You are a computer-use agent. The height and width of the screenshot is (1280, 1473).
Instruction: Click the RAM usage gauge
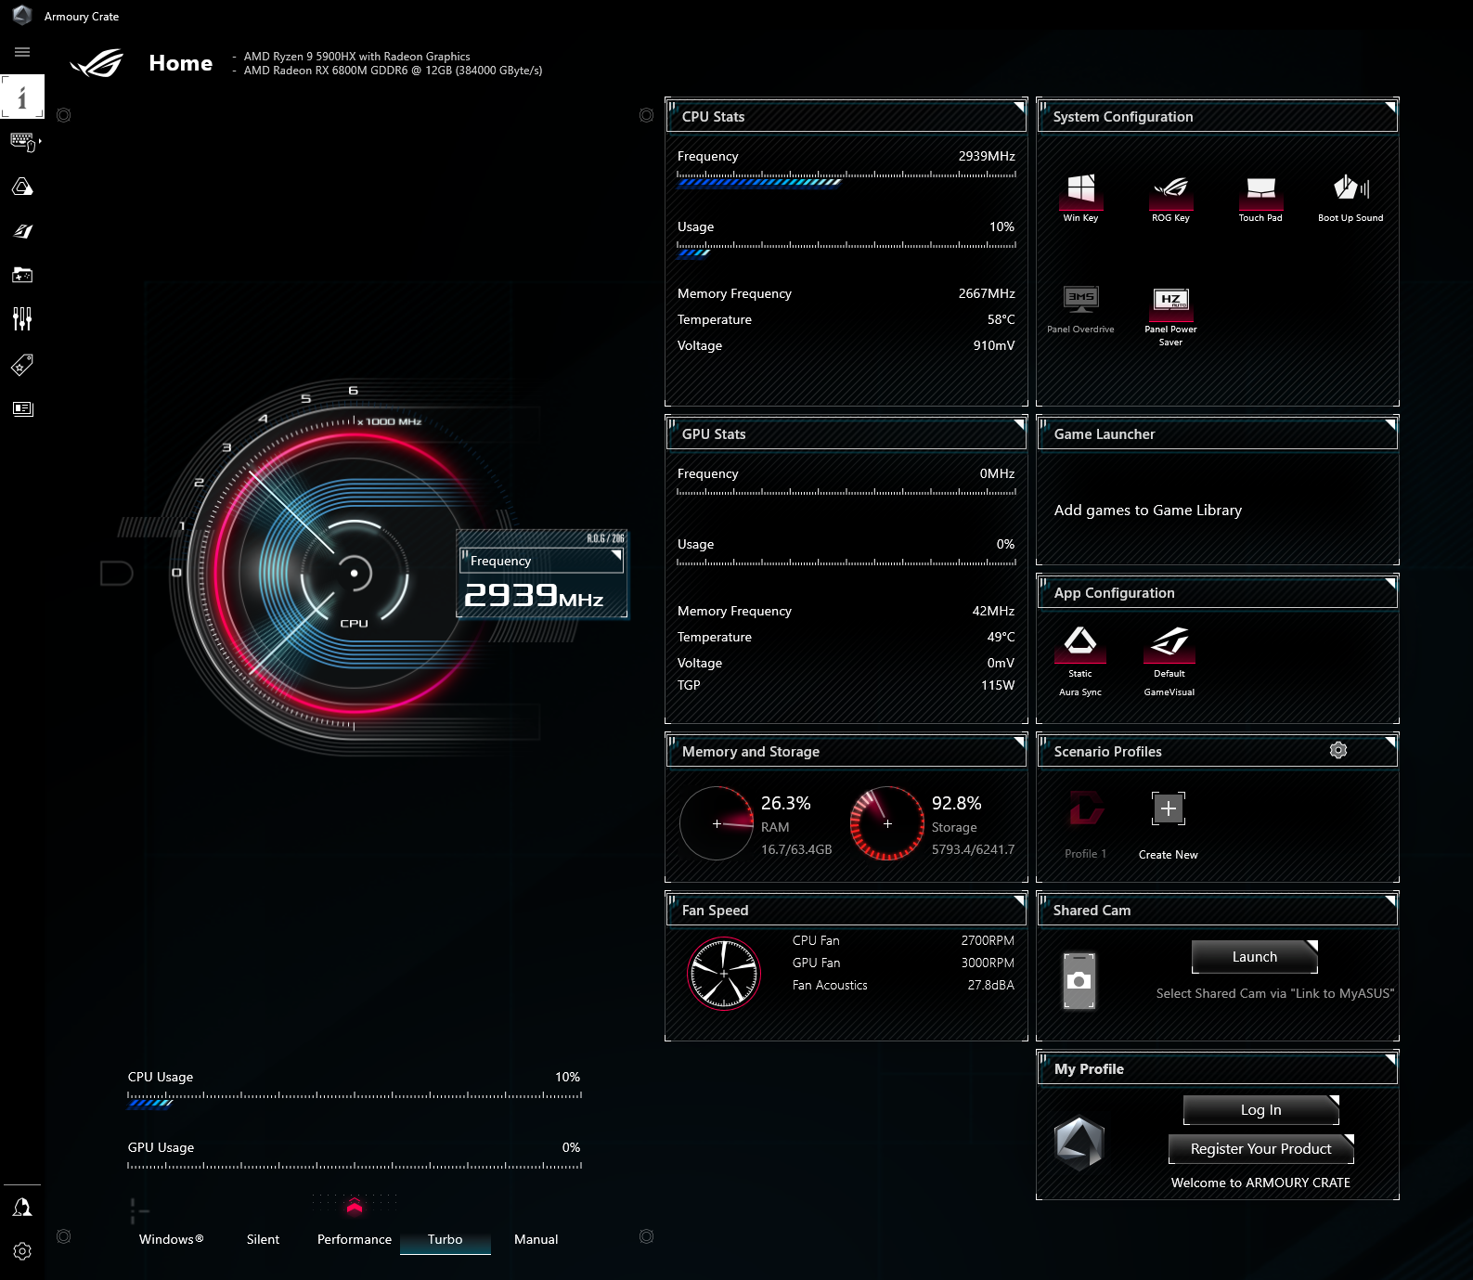[x=717, y=823]
